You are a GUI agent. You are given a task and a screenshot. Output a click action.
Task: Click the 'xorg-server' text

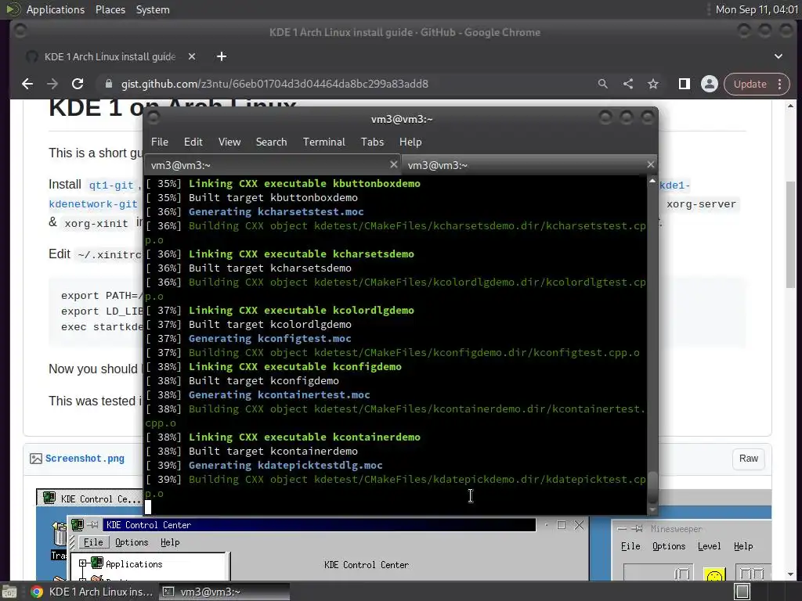(x=701, y=204)
